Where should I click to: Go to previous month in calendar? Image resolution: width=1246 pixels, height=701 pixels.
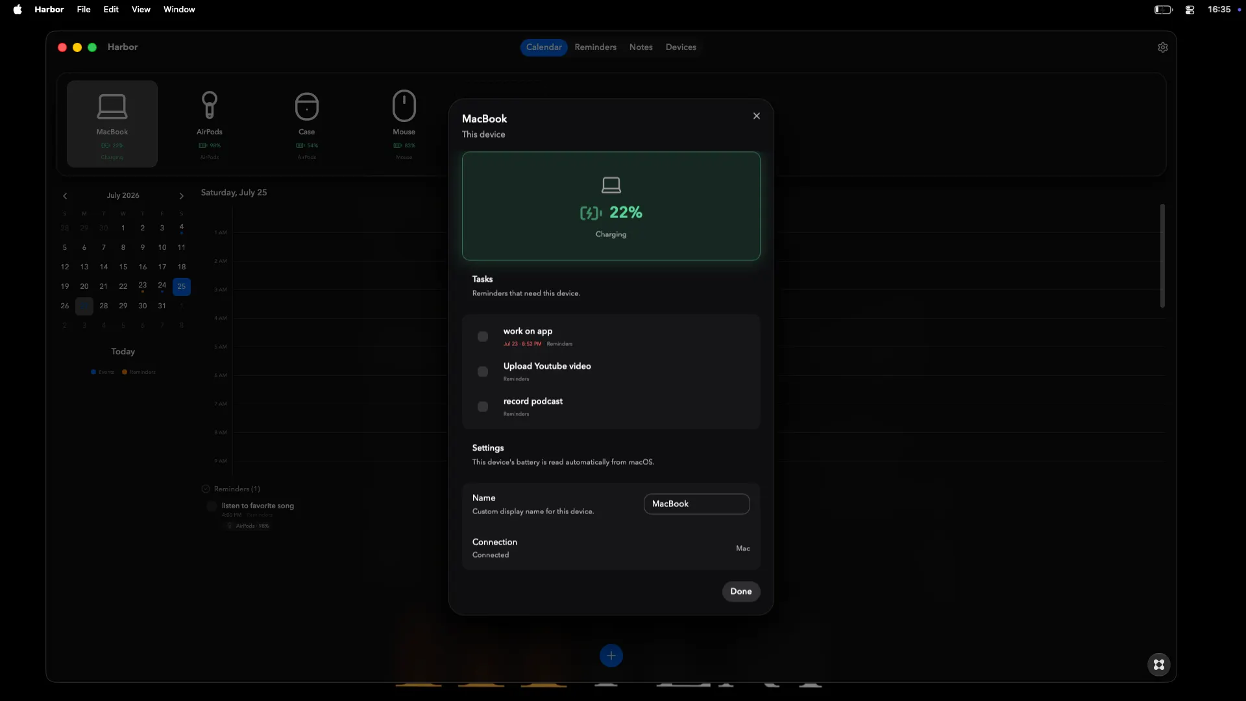tap(65, 196)
